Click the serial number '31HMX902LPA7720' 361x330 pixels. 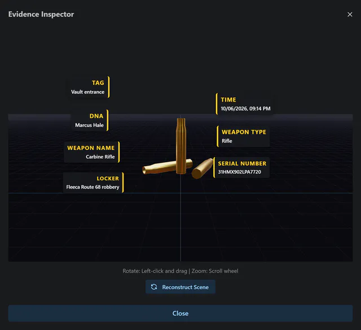point(239,172)
